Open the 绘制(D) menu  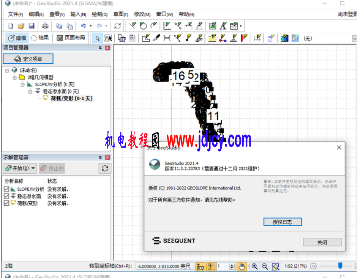tap(99, 14)
